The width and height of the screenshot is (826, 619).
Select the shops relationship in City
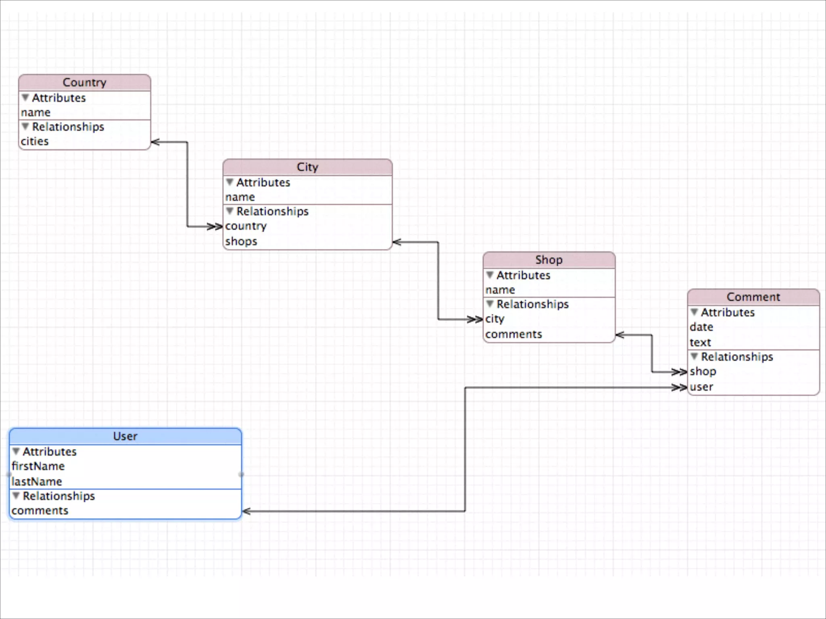[x=241, y=241]
